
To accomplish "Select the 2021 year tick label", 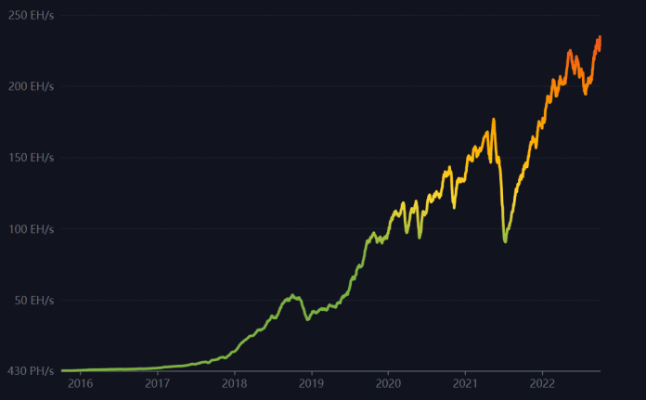I will point(465,382).
